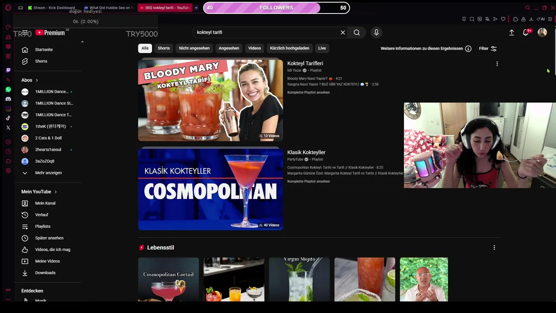Open Downloads in the YouTube sidebar
Viewport: 556px width, 313px height.
click(49, 273)
